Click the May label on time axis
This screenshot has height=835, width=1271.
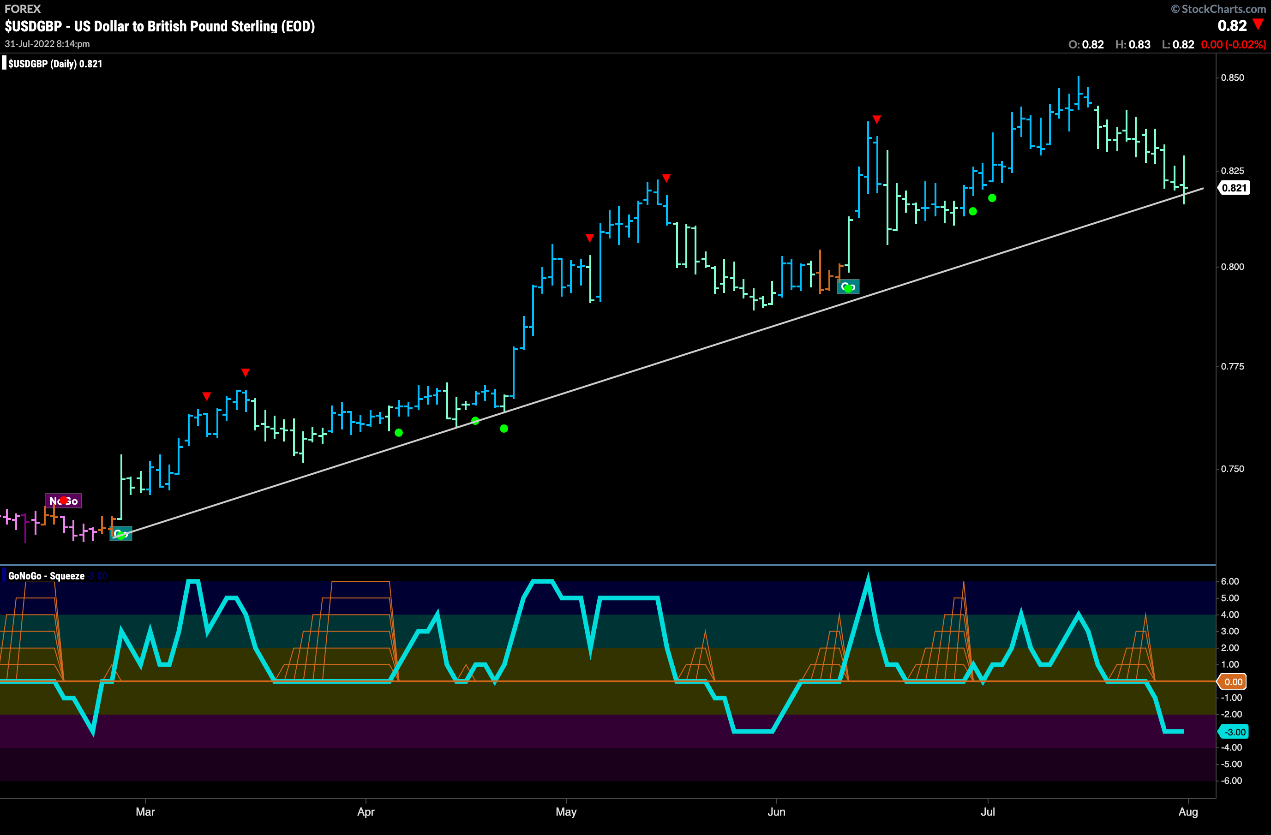(x=566, y=811)
